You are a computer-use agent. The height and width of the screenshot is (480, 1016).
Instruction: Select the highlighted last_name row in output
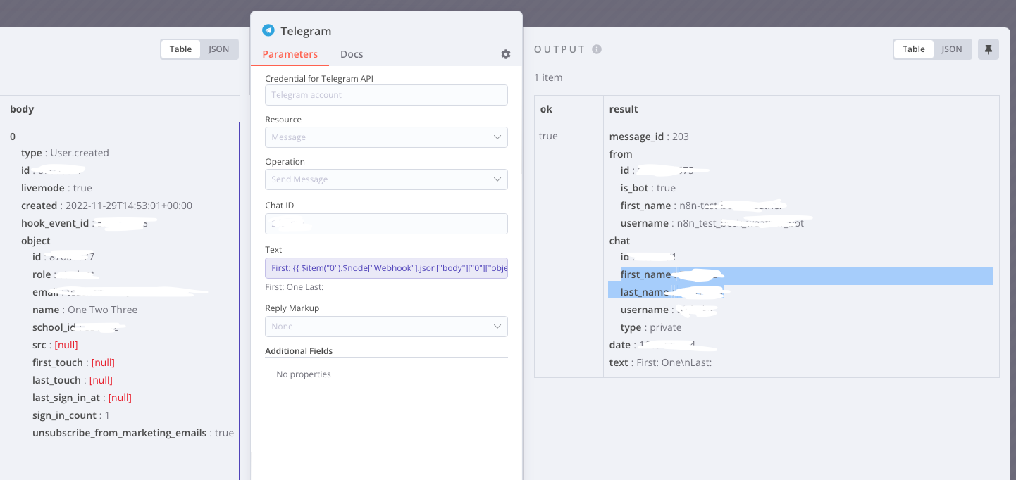pos(665,291)
